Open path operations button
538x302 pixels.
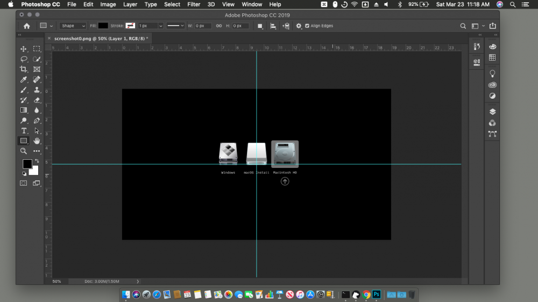(x=260, y=26)
